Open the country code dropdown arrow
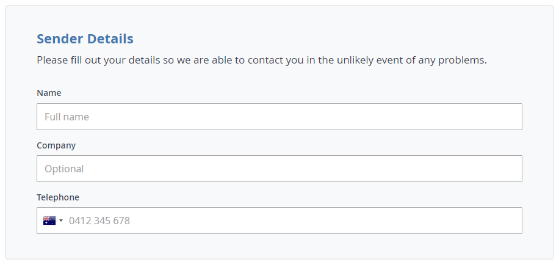Screen dimensions: 559x267 [61, 221]
